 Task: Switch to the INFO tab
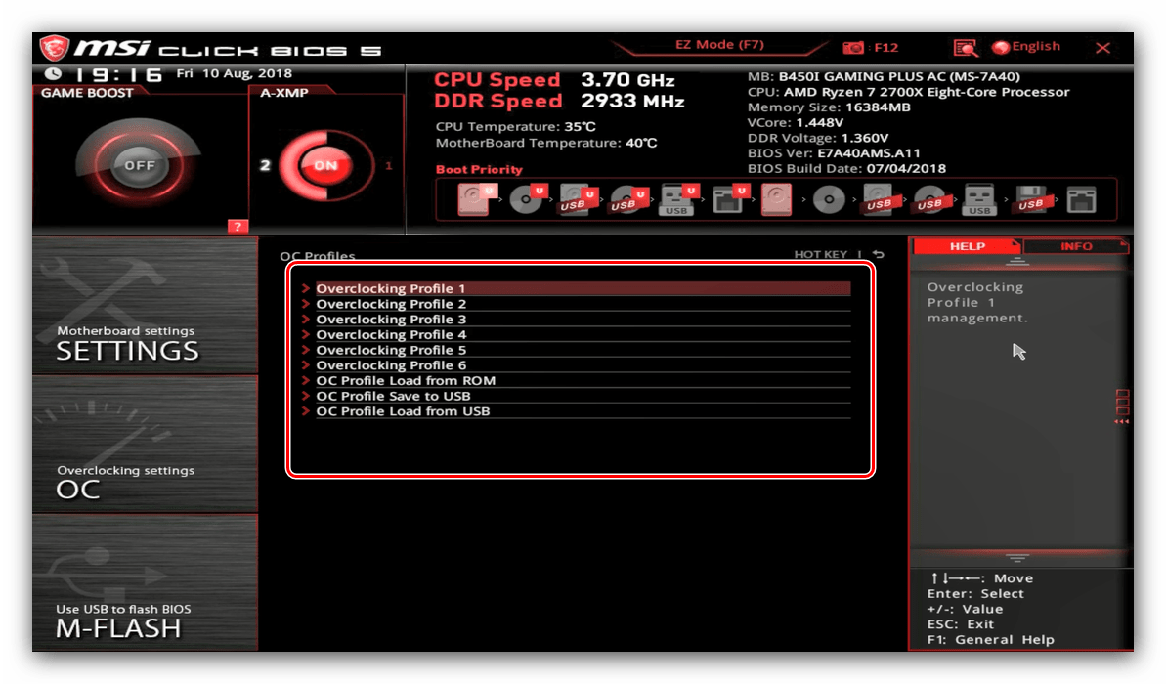coord(1075,246)
